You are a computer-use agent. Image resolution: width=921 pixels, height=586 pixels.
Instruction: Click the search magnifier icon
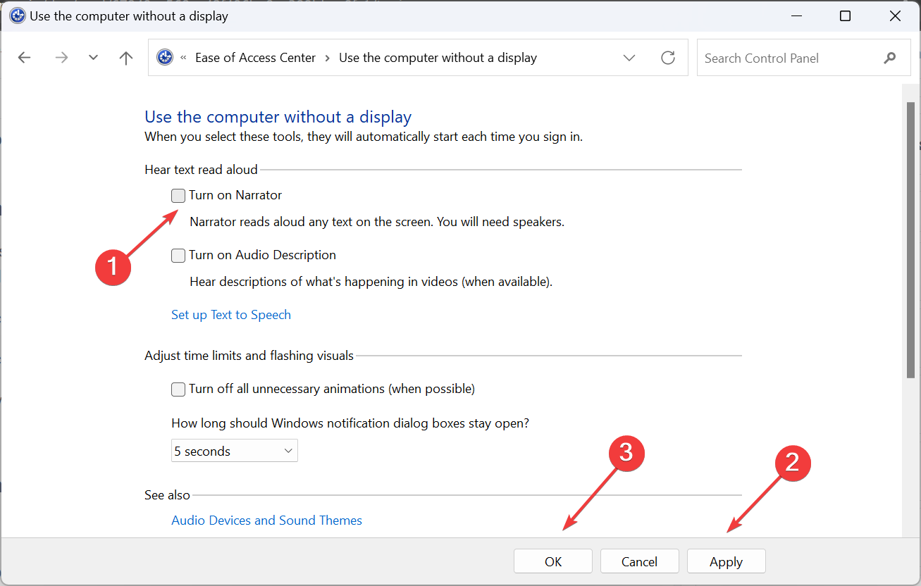[889, 57]
